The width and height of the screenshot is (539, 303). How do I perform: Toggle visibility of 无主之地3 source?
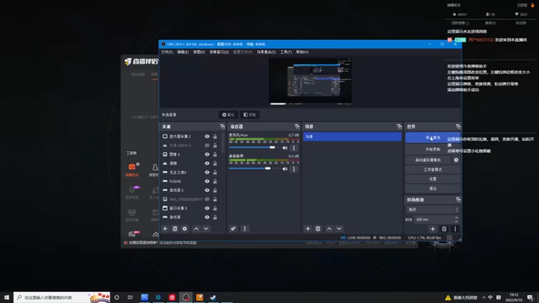[x=207, y=172]
